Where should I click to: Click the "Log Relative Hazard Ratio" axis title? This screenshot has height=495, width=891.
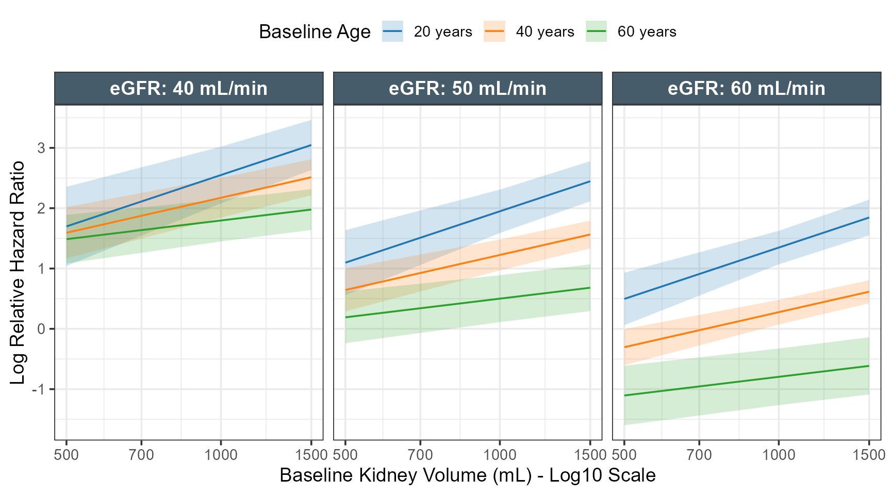click(x=18, y=272)
